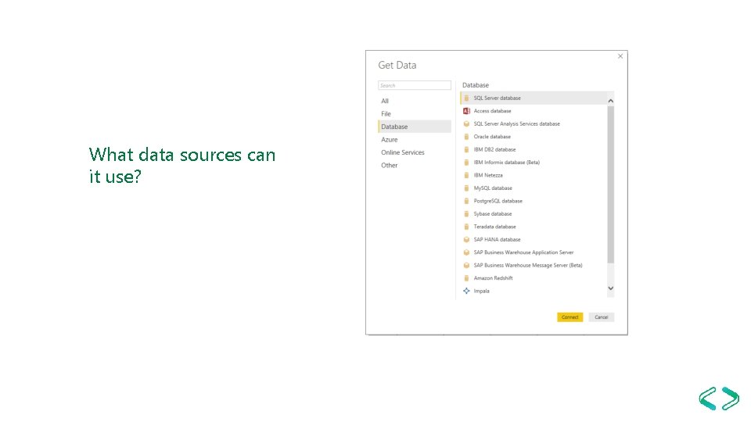Select 'Oracle database' text
The image size is (751, 422).
[x=492, y=137]
